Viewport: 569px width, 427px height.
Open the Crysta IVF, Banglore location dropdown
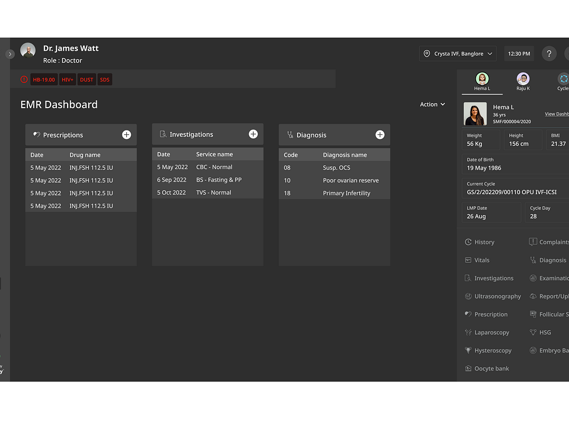(457, 54)
